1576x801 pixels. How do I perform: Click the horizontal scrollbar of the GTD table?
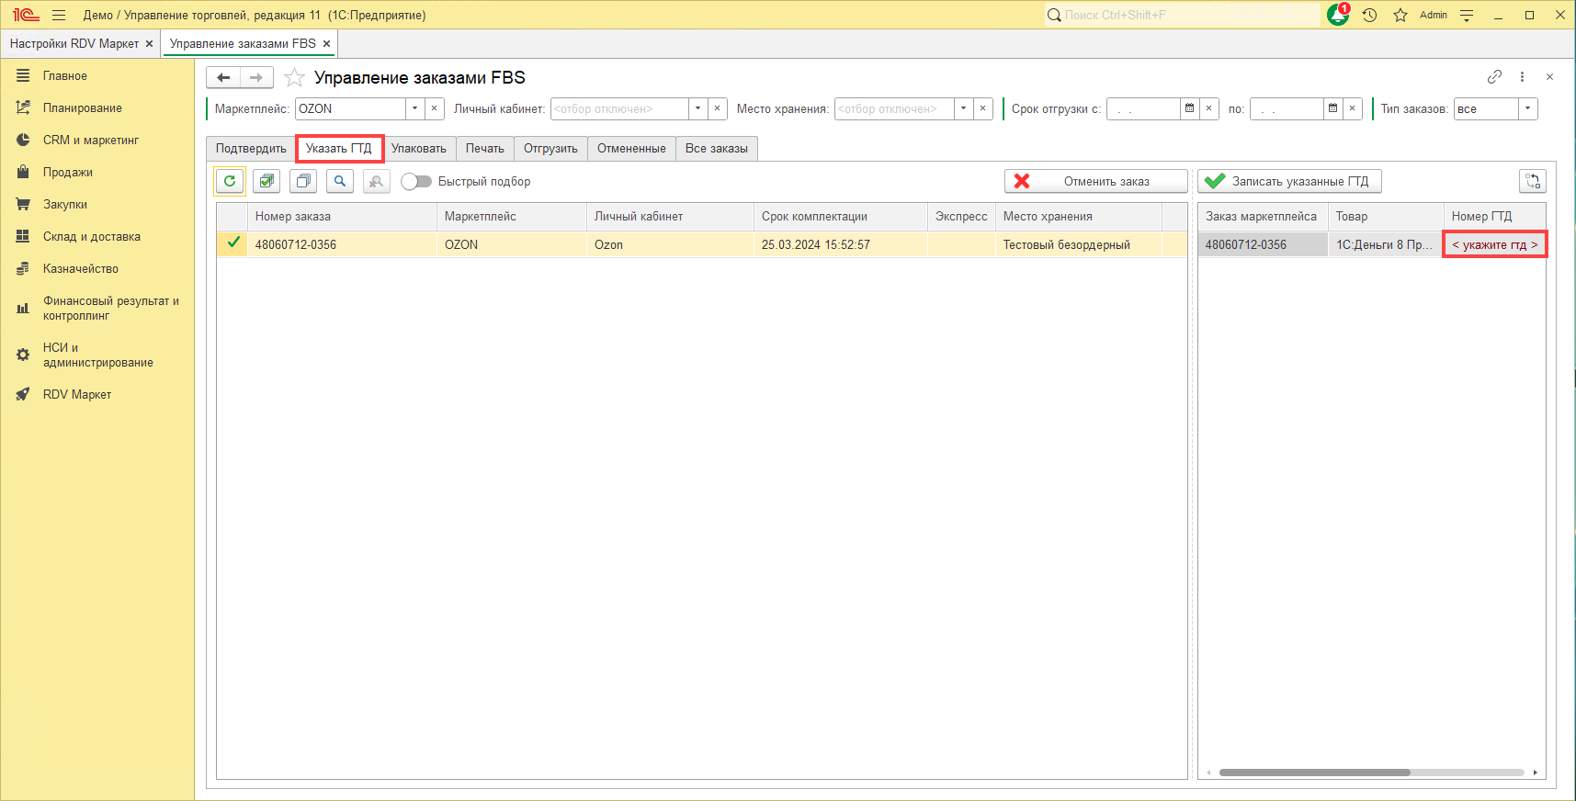(1314, 773)
